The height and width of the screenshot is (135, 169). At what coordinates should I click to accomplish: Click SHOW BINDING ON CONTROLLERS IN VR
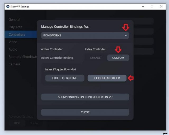point(85,97)
